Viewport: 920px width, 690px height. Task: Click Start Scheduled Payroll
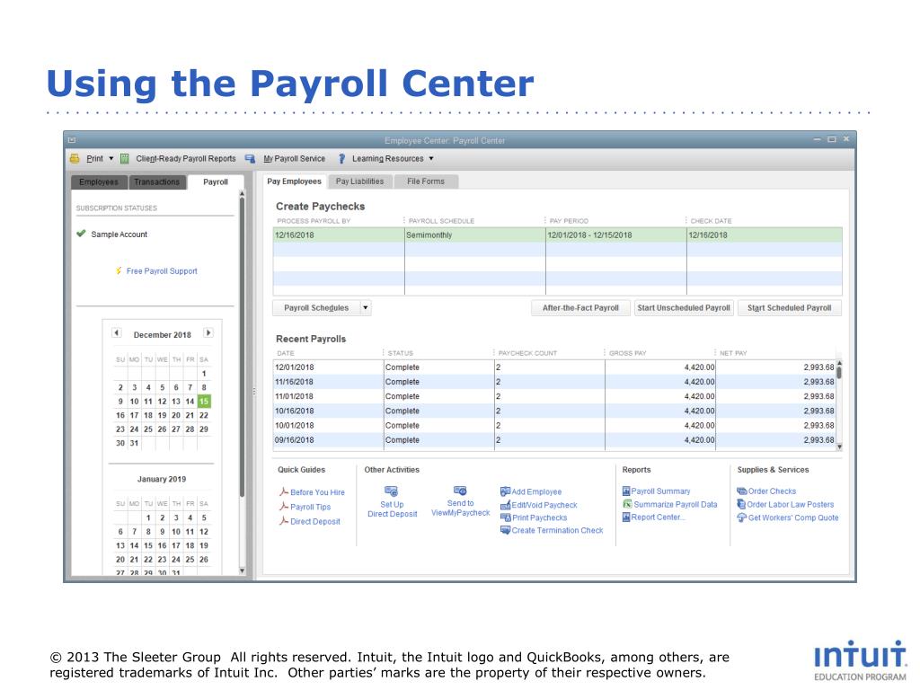click(x=789, y=307)
